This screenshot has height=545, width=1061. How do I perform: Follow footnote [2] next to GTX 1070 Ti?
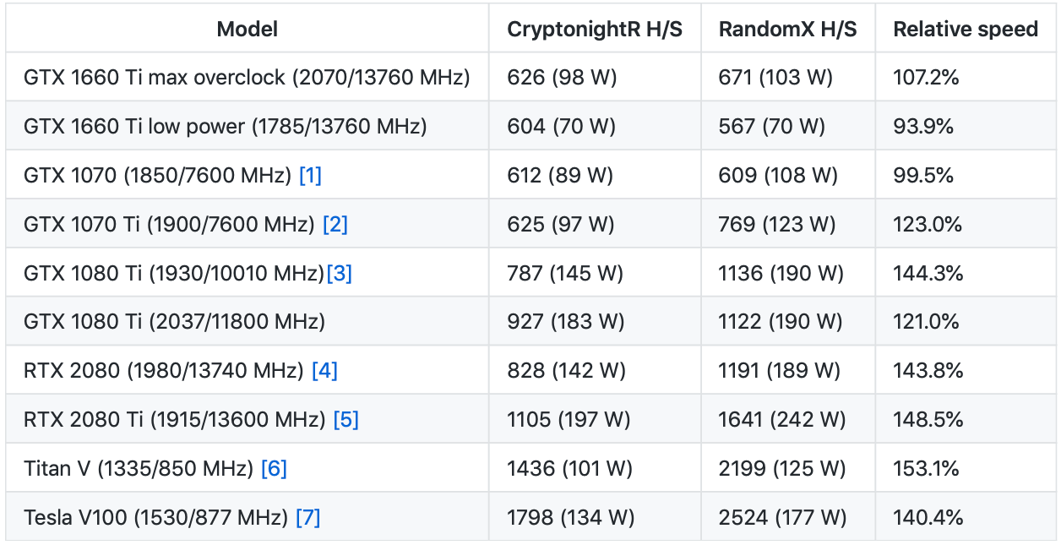pyautogui.click(x=335, y=225)
